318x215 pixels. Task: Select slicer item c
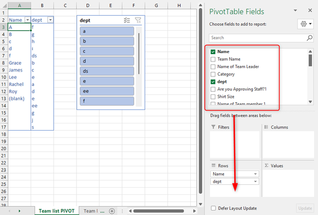(107, 51)
